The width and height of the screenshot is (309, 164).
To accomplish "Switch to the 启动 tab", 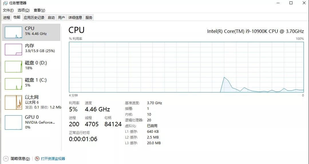I will click(51, 18).
